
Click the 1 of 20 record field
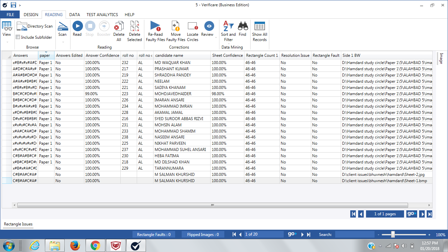click(x=264, y=234)
